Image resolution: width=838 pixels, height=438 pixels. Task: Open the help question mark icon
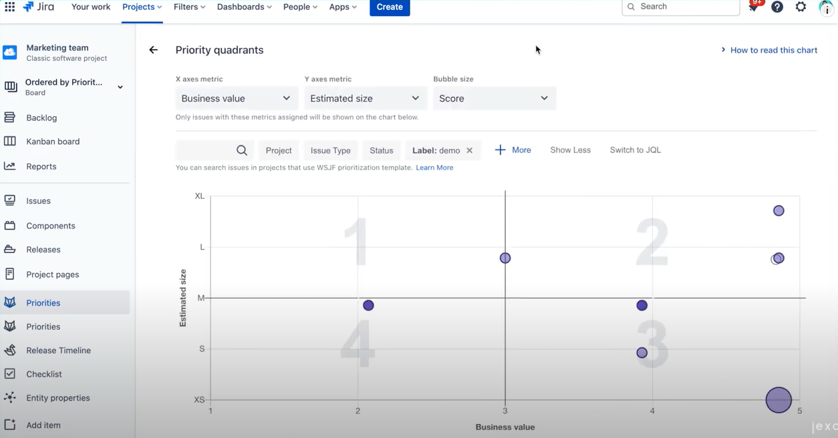tap(777, 7)
